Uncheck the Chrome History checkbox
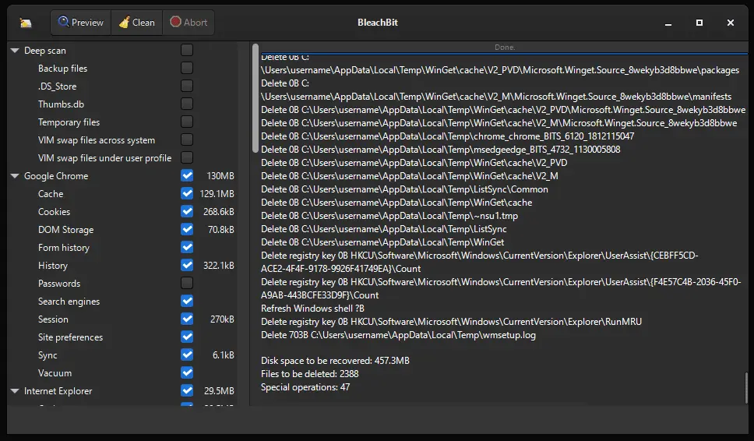This screenshot has width=754, height=441. pyautogui.click(x=187, y=265)
